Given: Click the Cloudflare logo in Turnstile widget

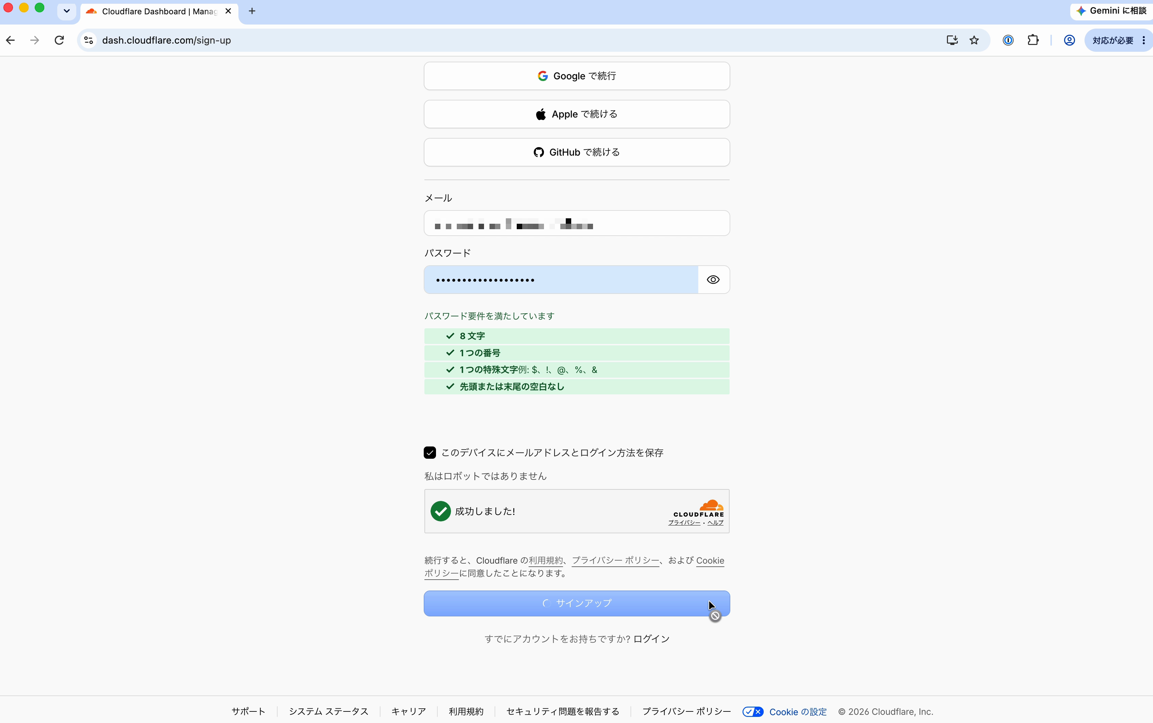Looking at the screenshot, I should click(x=699, y=508).
